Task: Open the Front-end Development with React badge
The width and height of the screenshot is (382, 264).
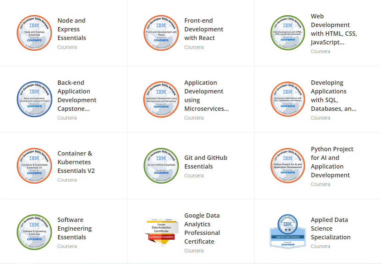Action: pos(161,32)
